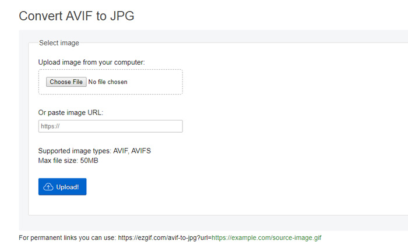Viewport: 408px width, 245px height.
Task: Click the word 'AVIFS' in supported types
Action: 141,151
